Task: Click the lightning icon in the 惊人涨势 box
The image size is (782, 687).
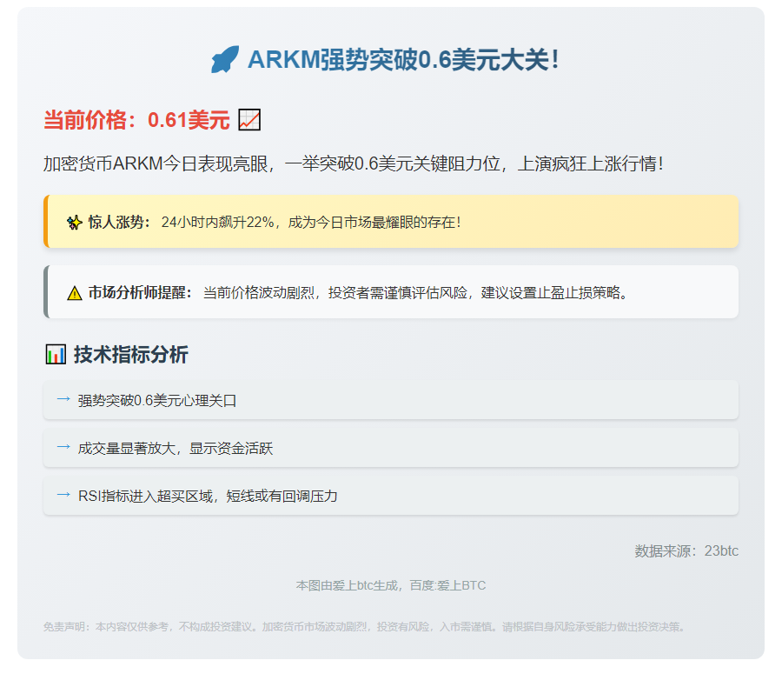Action: click(x=74, y=222)
